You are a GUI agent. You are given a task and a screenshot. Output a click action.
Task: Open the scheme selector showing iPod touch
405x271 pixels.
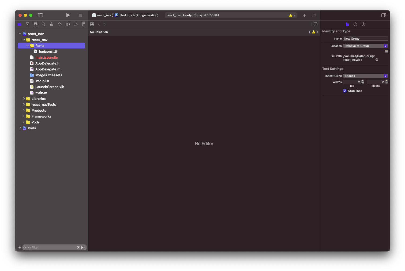137,15
